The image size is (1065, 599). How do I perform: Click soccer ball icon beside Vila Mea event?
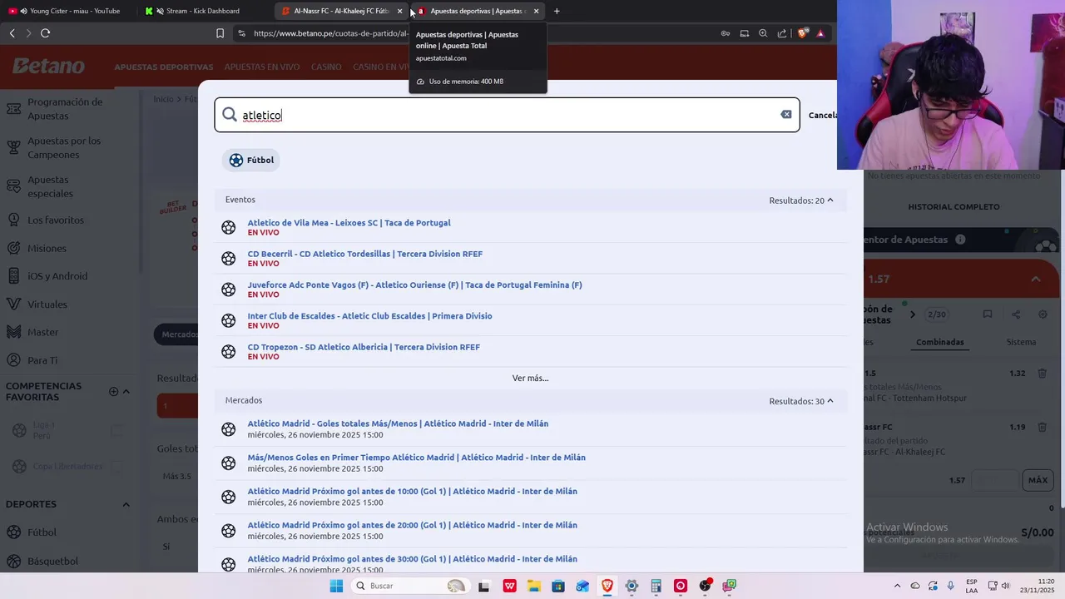click(229, 227)
